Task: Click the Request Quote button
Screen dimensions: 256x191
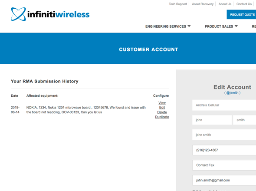Action: coord(241,14)
